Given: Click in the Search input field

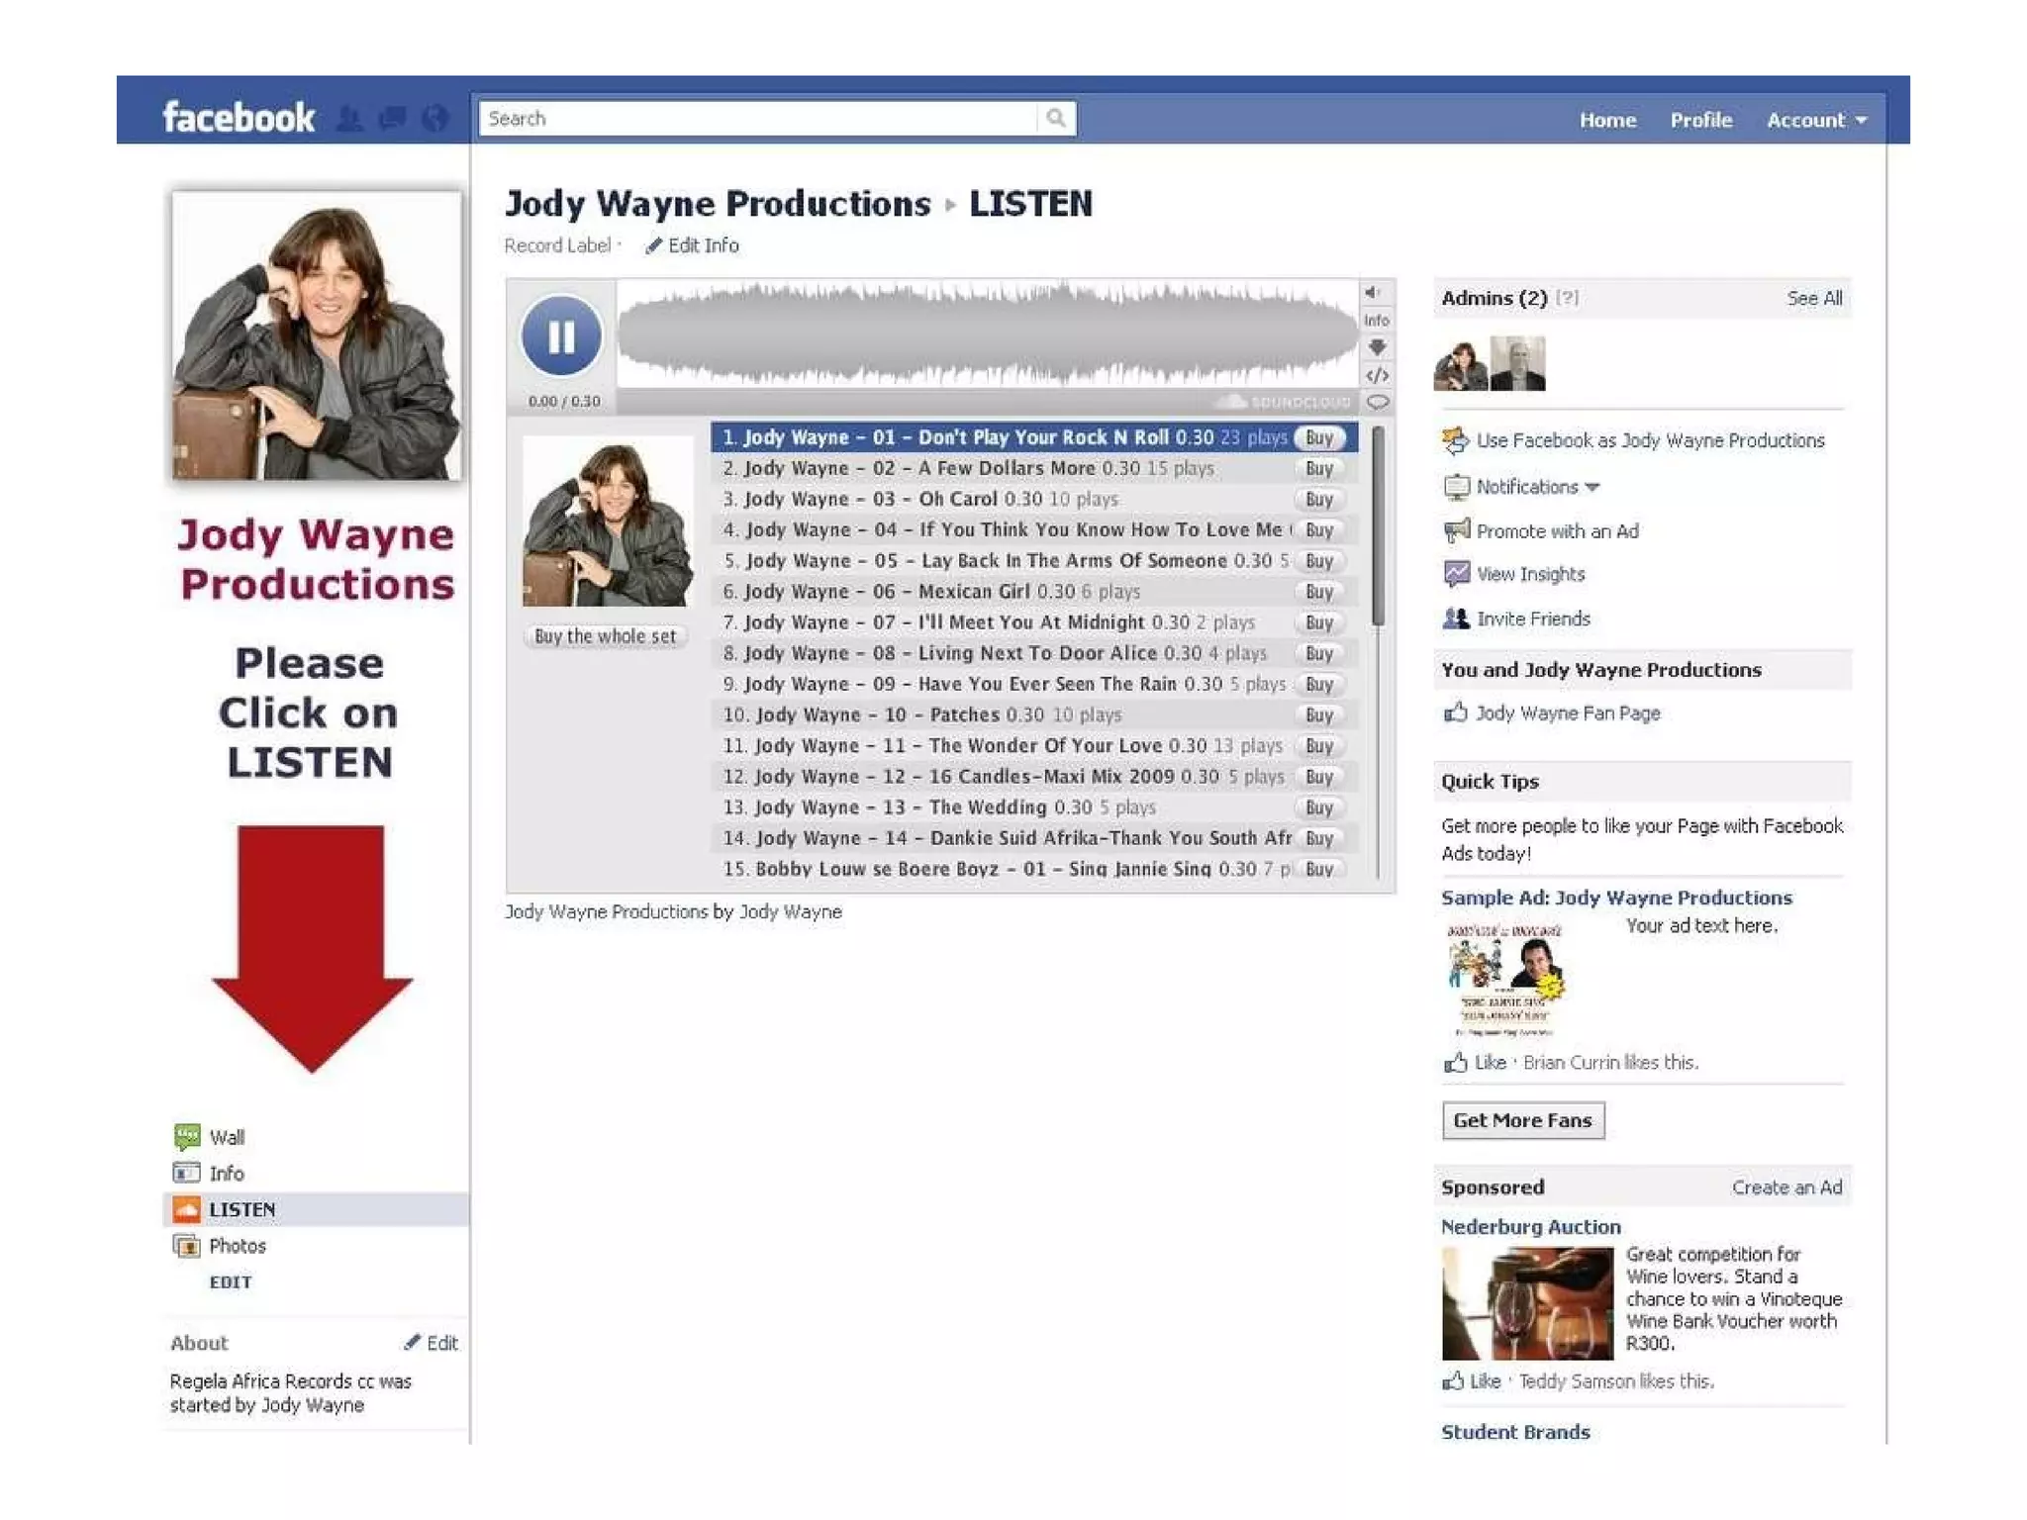Looking at the screenshot, I should coord(757,119).
